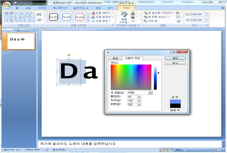Select slide 1 thumbnail with Daum
This screenshot has height=153, width=227.
(21, 41)
